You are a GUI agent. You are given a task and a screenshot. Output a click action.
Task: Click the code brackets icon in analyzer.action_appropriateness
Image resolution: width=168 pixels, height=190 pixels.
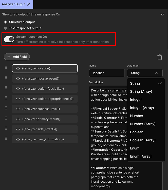point(18,99)
